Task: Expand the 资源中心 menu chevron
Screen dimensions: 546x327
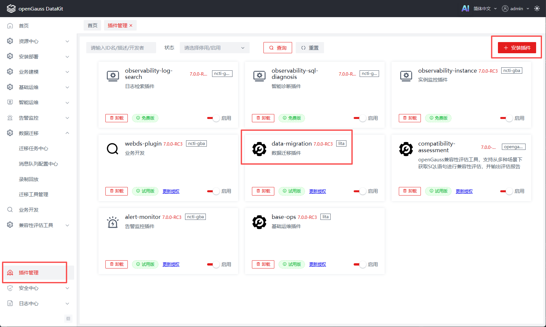Action: pos(67,41)
